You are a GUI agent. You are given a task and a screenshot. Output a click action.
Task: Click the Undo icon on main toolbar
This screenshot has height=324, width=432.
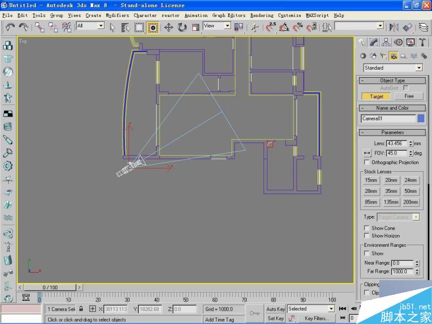click(10, 26)
